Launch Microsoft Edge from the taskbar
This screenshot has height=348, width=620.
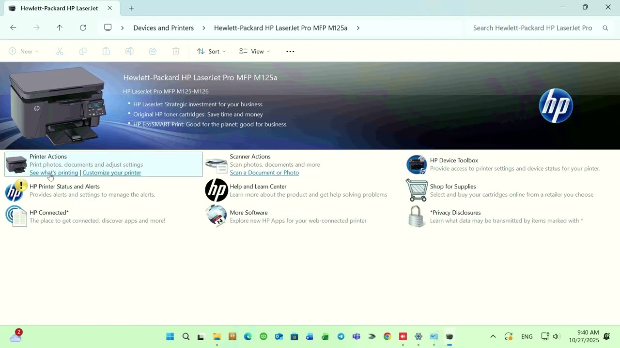[x=248, y=337]
